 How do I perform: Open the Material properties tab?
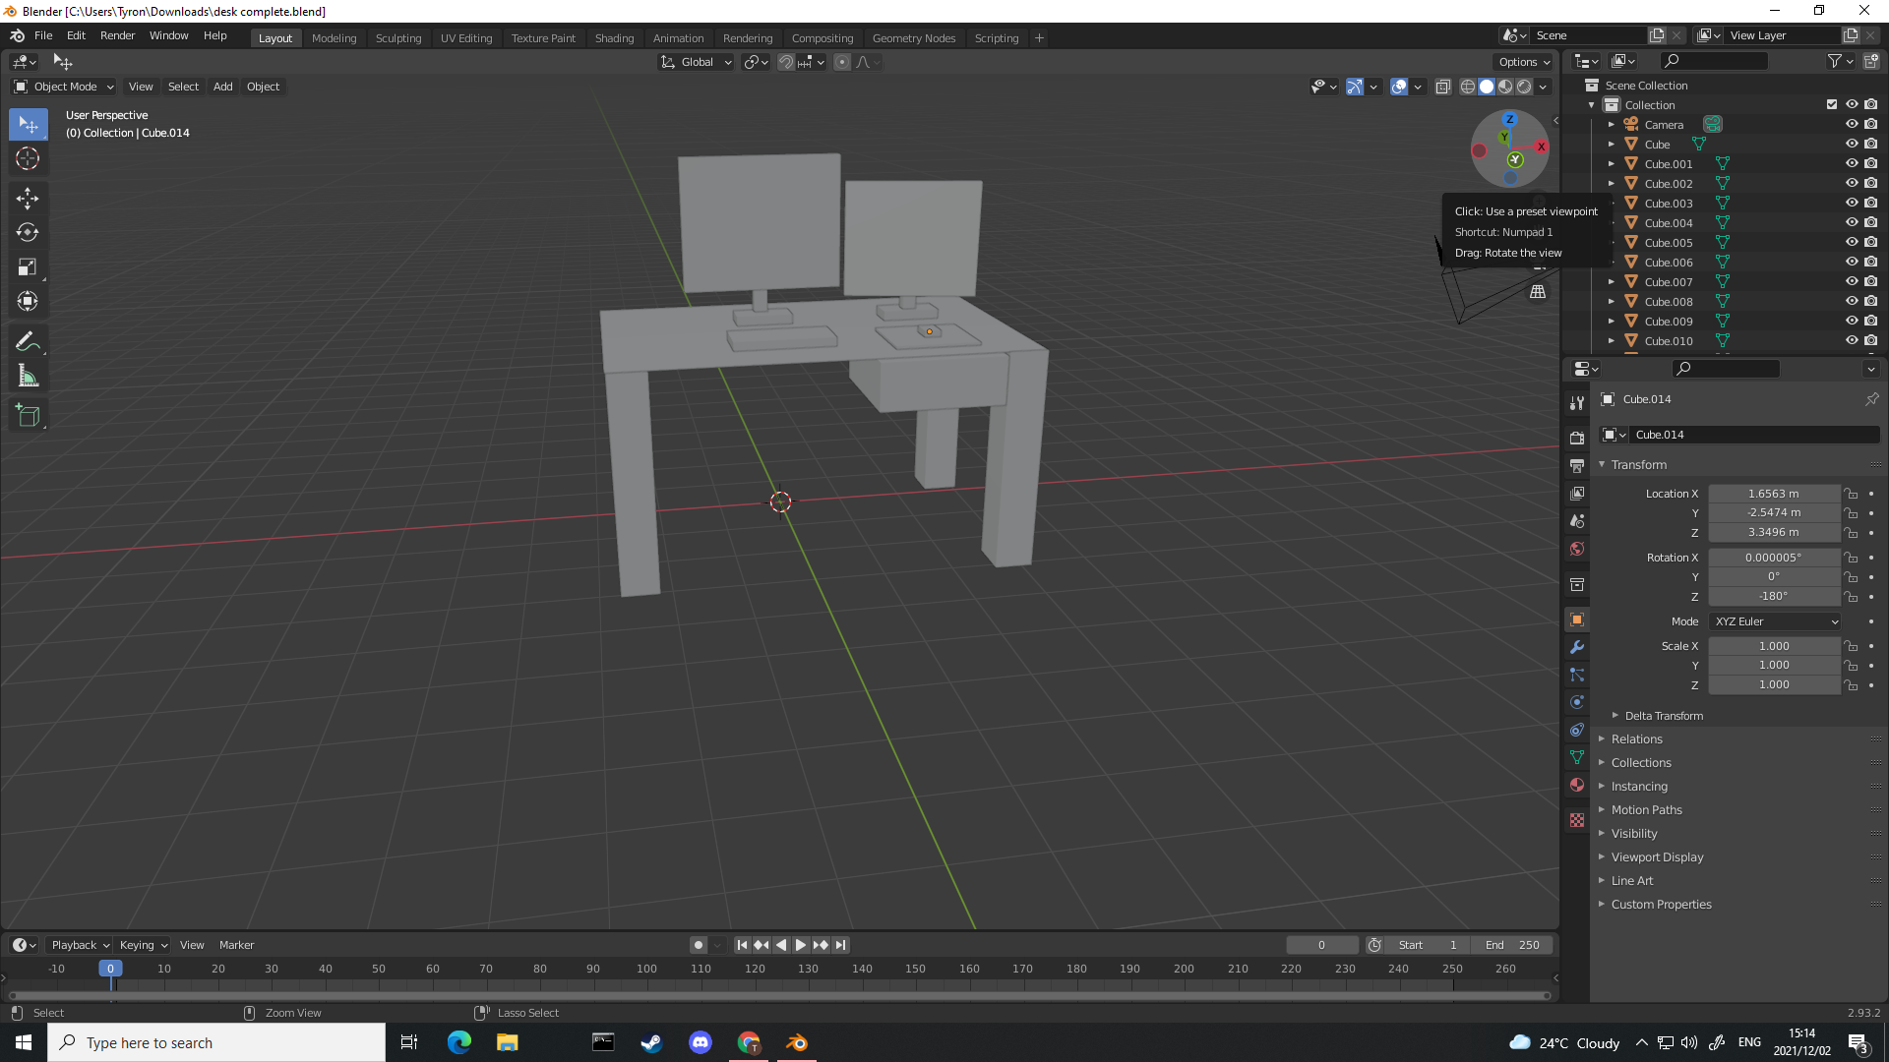pos(1576,786)
